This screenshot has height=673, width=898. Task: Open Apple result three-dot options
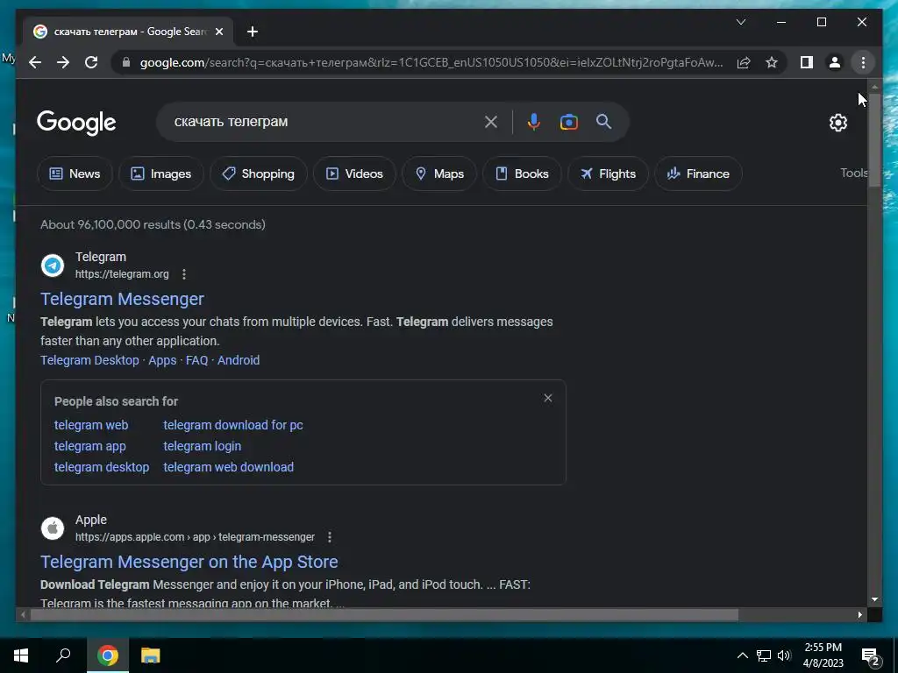coord(330,537)
